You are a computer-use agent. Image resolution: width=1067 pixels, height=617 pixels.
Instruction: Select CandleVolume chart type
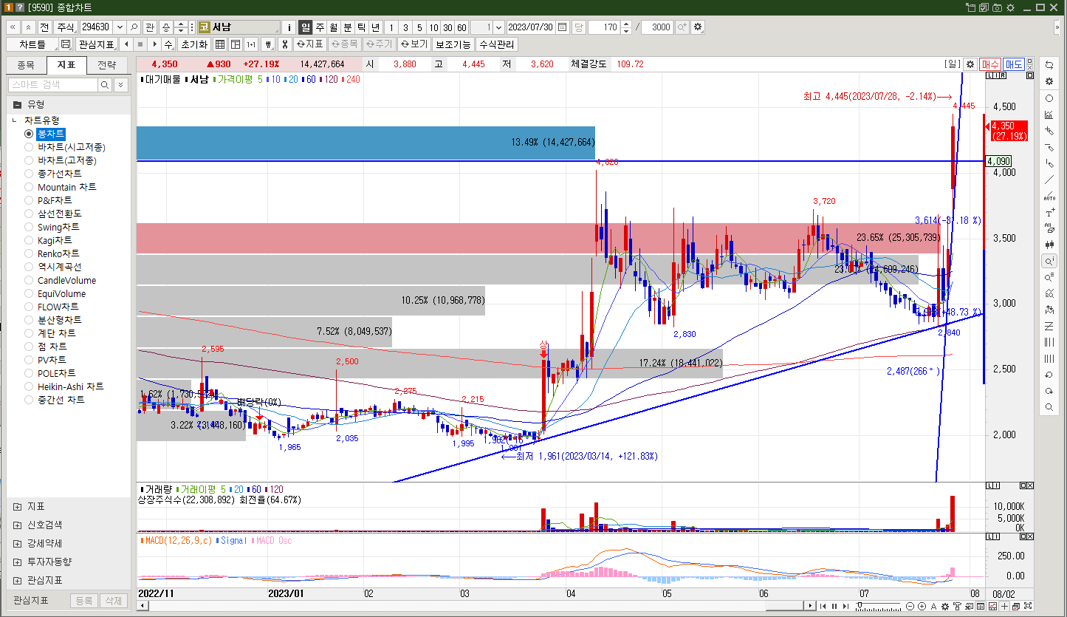61,280
